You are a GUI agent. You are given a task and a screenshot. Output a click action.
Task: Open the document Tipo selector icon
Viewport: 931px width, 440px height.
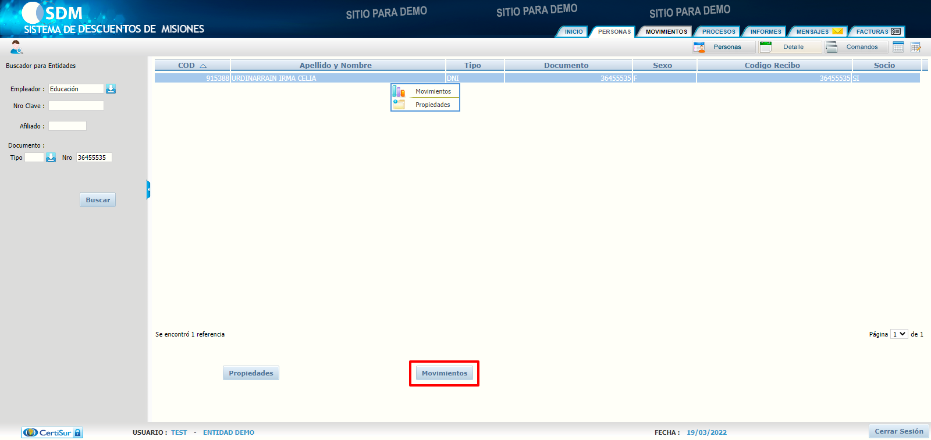pyautogui.click(x=51, y=158)
